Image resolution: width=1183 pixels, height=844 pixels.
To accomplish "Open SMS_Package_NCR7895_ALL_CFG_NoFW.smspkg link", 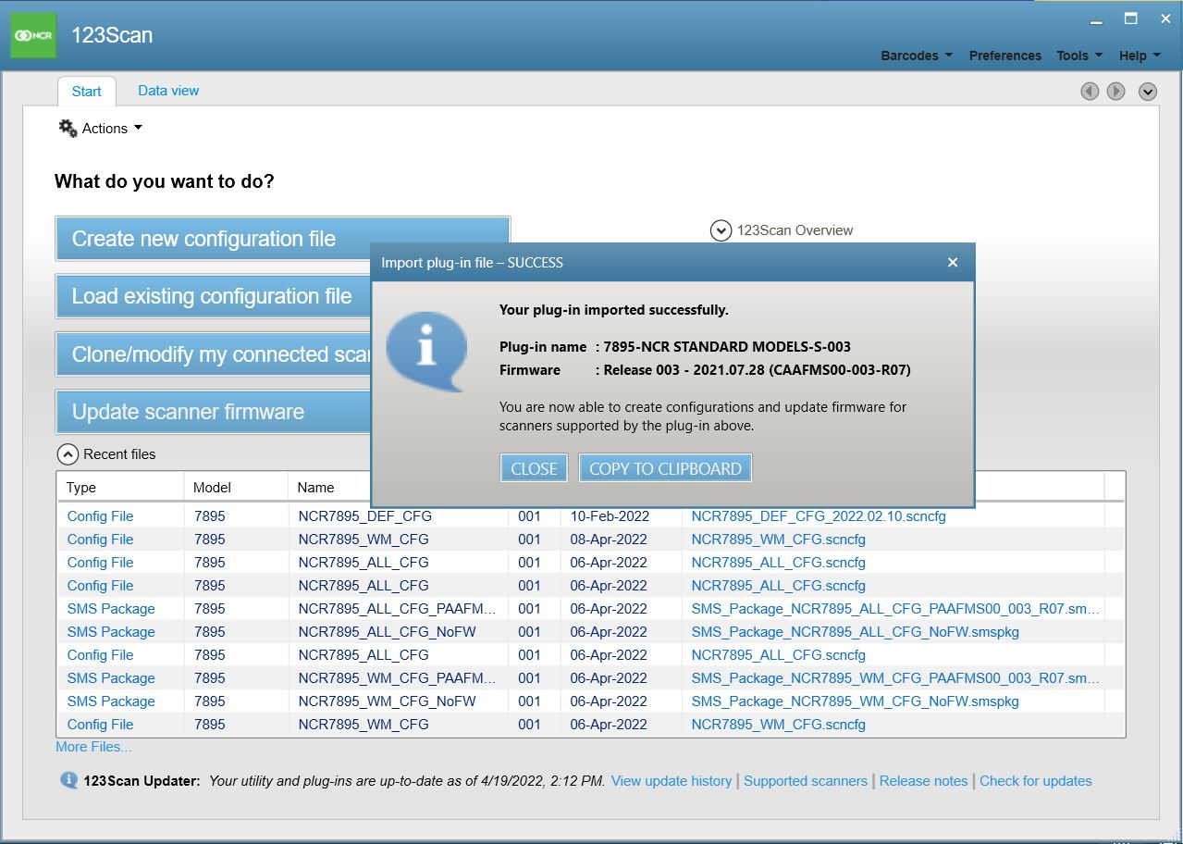I will point(855,632).
